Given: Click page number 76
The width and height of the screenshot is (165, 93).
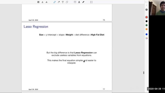Looking at the screenshot, I should pyautogui.click(x=104, y=20).
